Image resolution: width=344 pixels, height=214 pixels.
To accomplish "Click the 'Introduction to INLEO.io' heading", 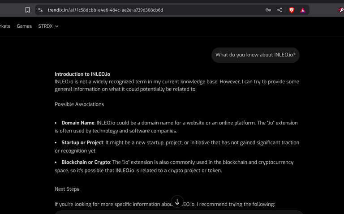I will 82,74.
